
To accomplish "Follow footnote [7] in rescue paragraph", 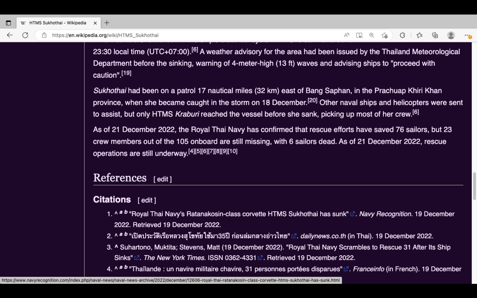I will pyautogui.click(x=211, y=151).
